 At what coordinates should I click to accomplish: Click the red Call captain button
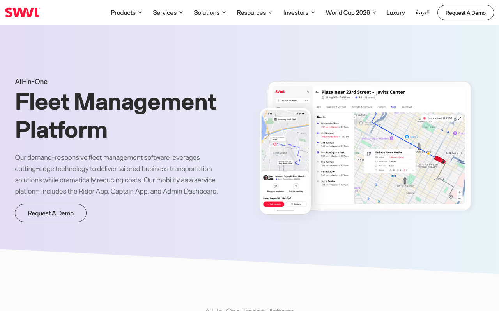(x=274, y=204)
